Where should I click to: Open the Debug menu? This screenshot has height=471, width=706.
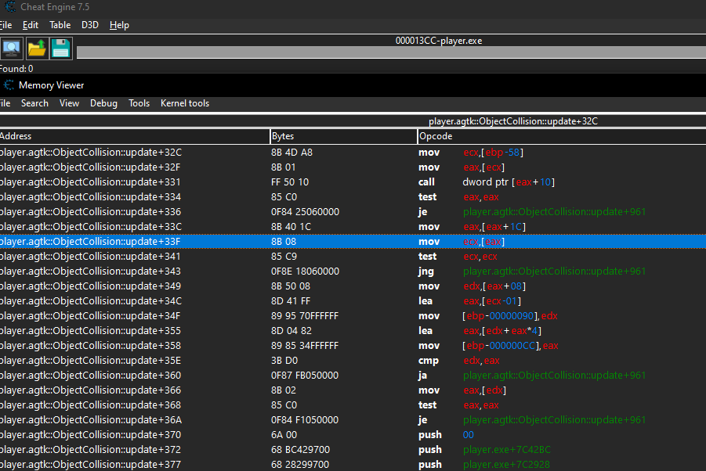coord(103,103)
